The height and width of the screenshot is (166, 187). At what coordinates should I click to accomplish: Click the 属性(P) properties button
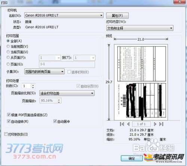(x=117, y=16)
